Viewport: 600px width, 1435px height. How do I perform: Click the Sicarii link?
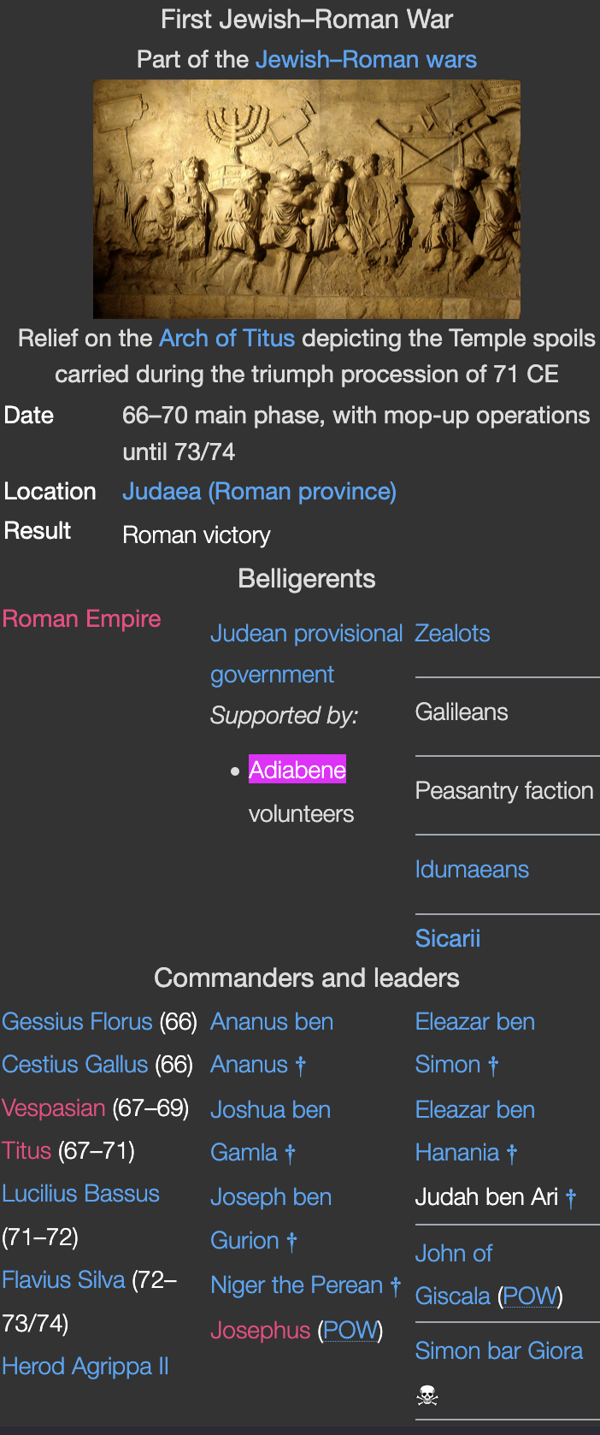(448, 939)
